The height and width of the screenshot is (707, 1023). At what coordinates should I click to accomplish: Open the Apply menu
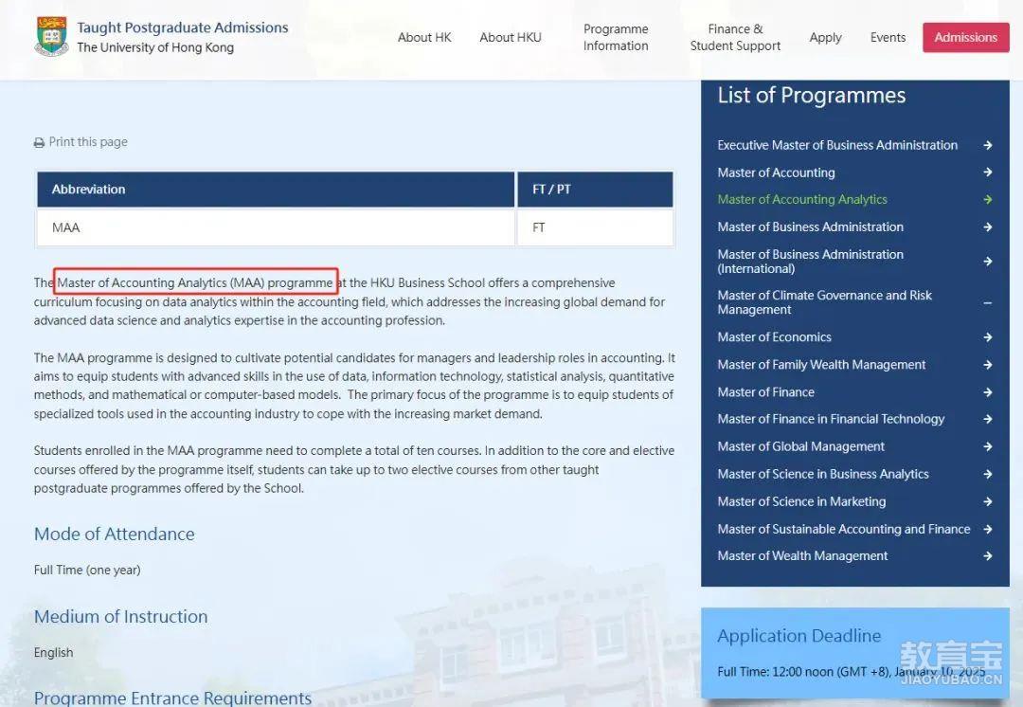825,37
